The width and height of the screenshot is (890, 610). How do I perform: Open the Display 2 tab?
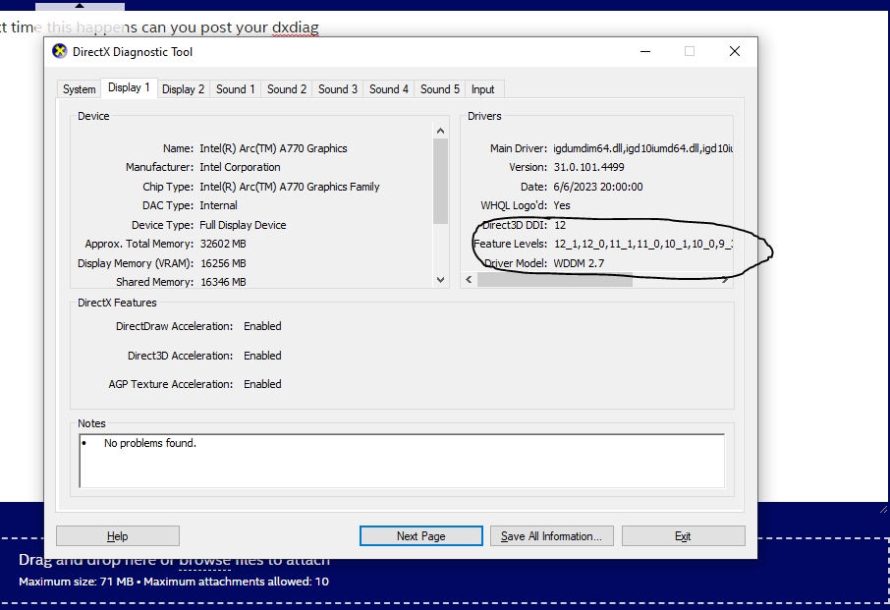pyautogui.click(x=183, y=88)
